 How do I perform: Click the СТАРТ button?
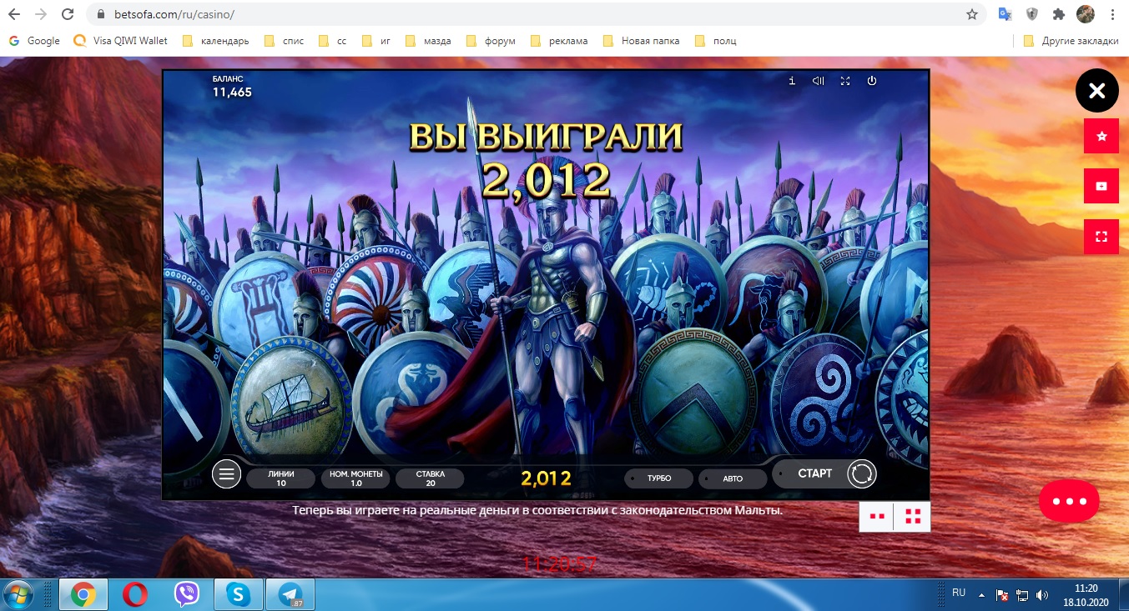tap(814, 473)
